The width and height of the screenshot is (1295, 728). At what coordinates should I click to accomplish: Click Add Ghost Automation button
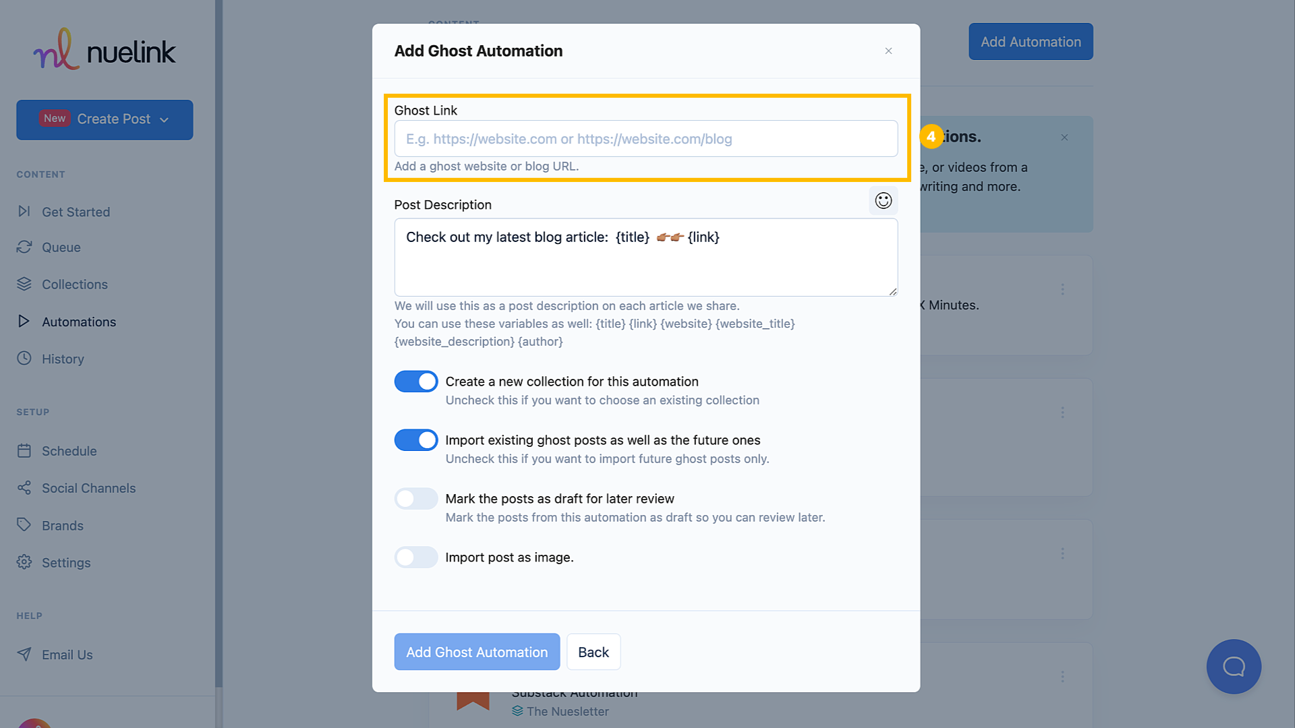477,652
